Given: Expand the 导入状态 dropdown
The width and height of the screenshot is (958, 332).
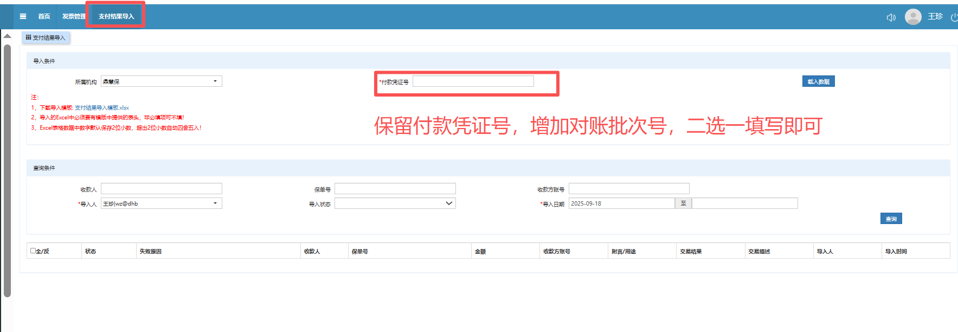Looking at the screenshot, I should [395, 203].
